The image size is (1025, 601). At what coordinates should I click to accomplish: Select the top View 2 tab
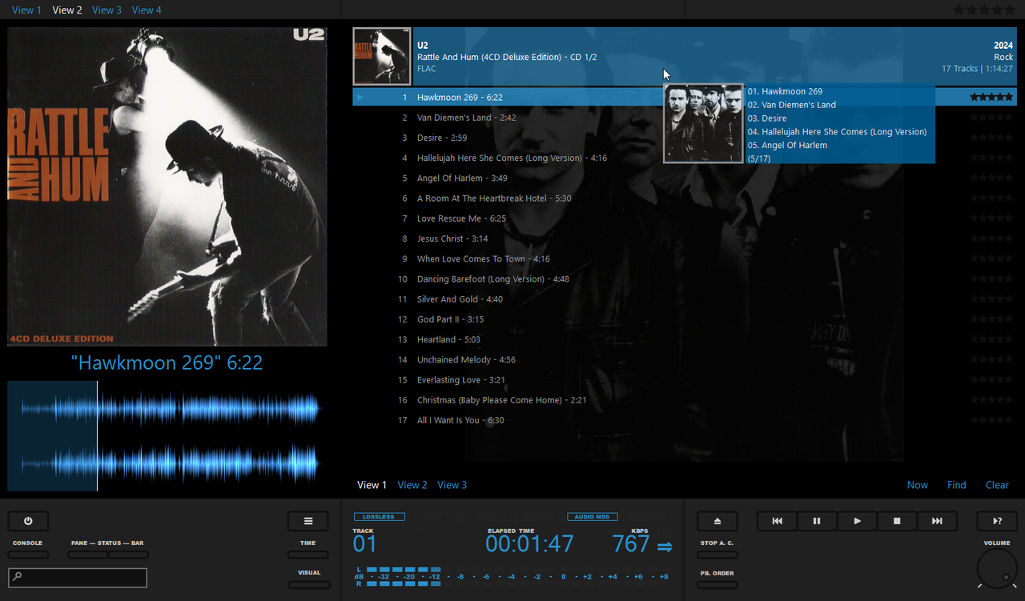coord(67,10)
